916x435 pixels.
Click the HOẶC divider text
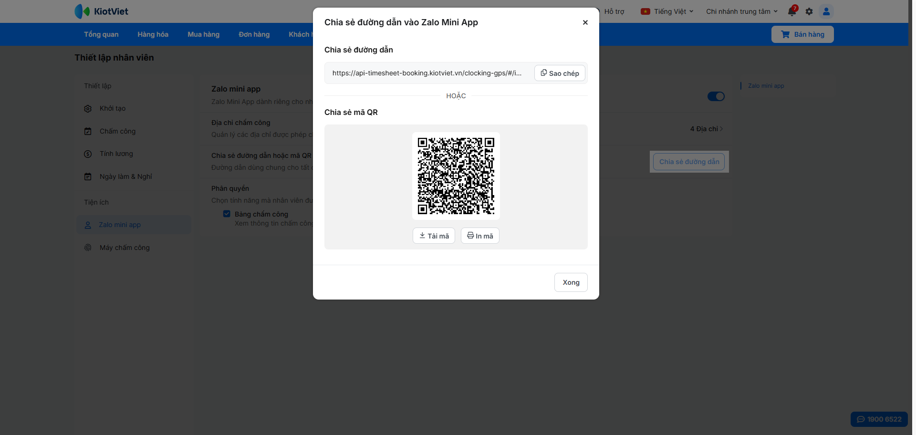[456, 96]
